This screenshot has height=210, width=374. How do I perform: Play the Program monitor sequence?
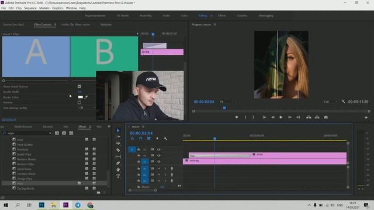(x=281, y=117)
